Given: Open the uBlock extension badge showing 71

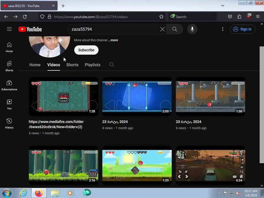Looking at the screenshot, I should 249,16.
